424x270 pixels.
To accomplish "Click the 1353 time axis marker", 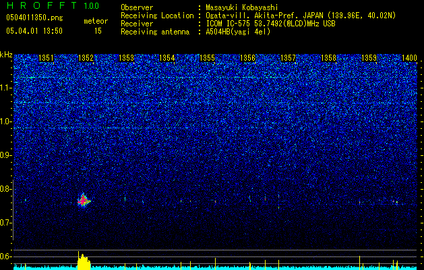I will click(x=126, y=58).
